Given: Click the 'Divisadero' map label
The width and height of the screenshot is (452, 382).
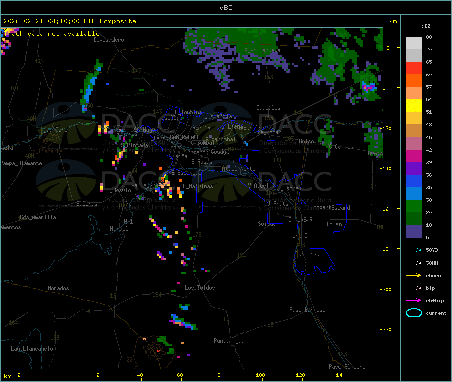Looking at the screenshot, I should coord(108,40).
